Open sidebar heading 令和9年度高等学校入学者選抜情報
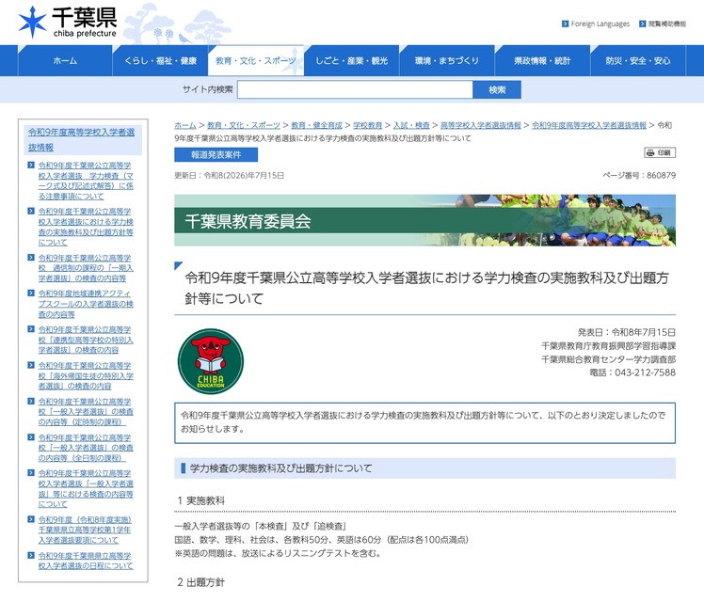The height and width of the screenshot is (602, 704). tap(81, 139)
